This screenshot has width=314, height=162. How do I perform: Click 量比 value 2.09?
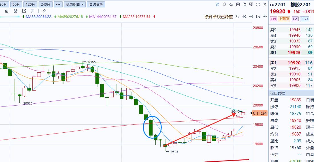297,141
